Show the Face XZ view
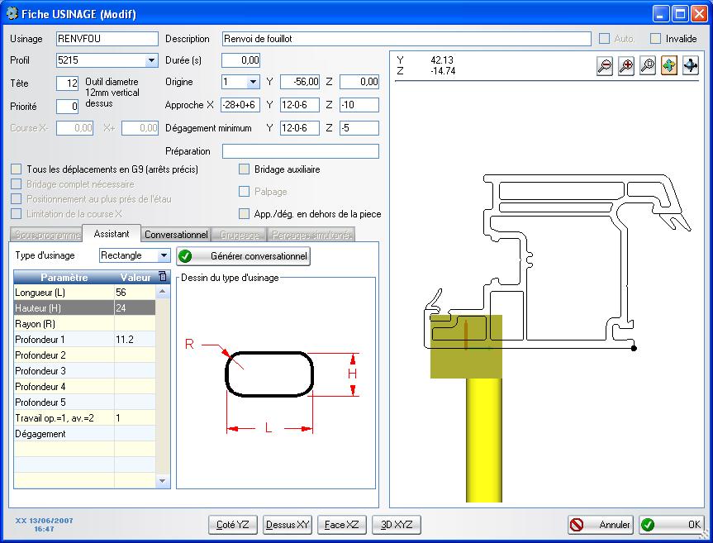Screen dimensions: 713x543 [x=342, y=525]
